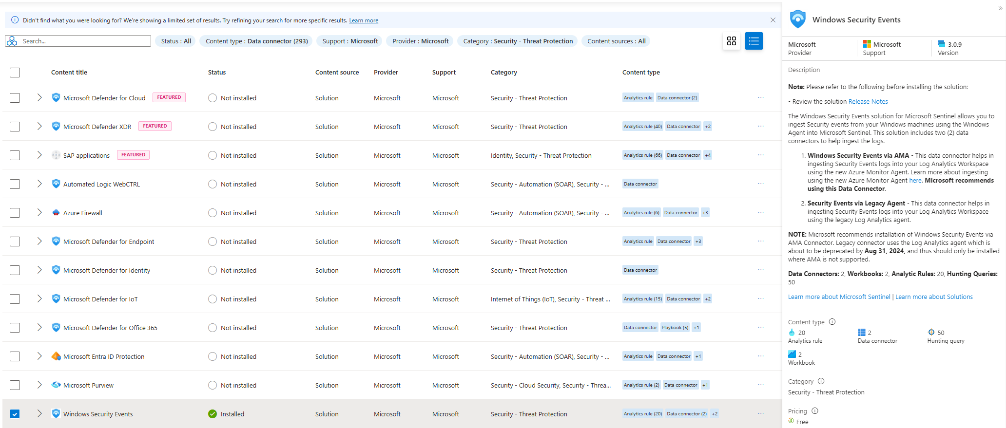The image size is (1006, 428).
Task: Check the Microsoft Defender XDR row
Action: coord(15,127)
